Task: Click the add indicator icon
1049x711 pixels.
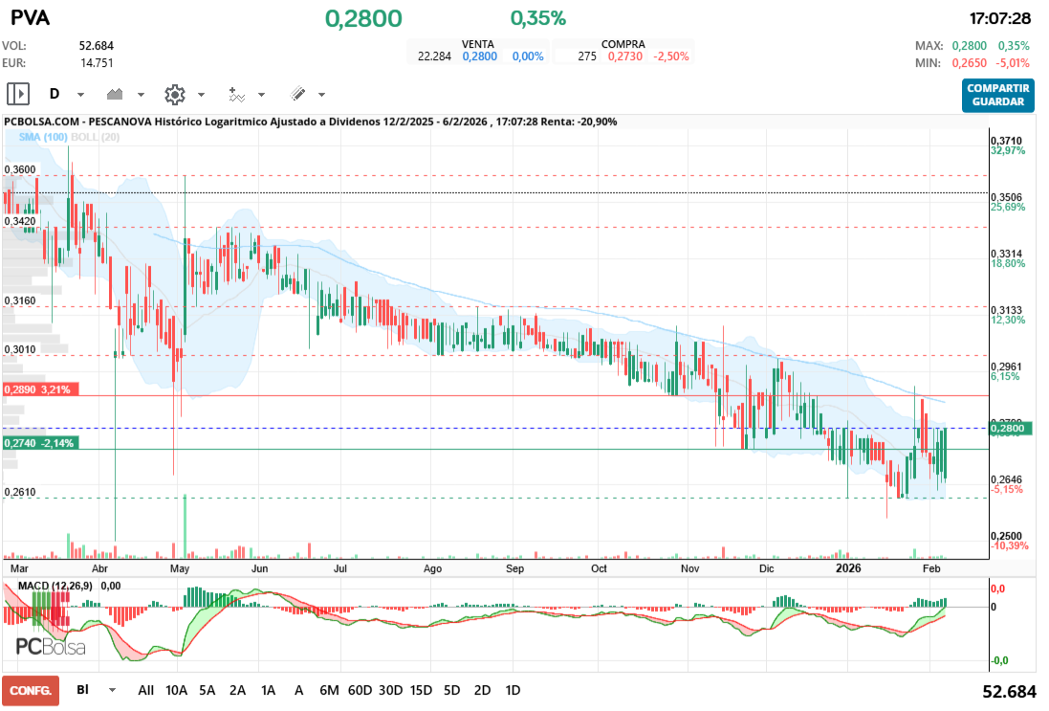Action: click(x=238, y=94)
